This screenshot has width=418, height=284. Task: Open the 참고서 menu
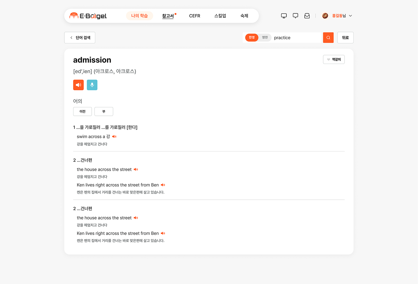[x=168, y=16]
